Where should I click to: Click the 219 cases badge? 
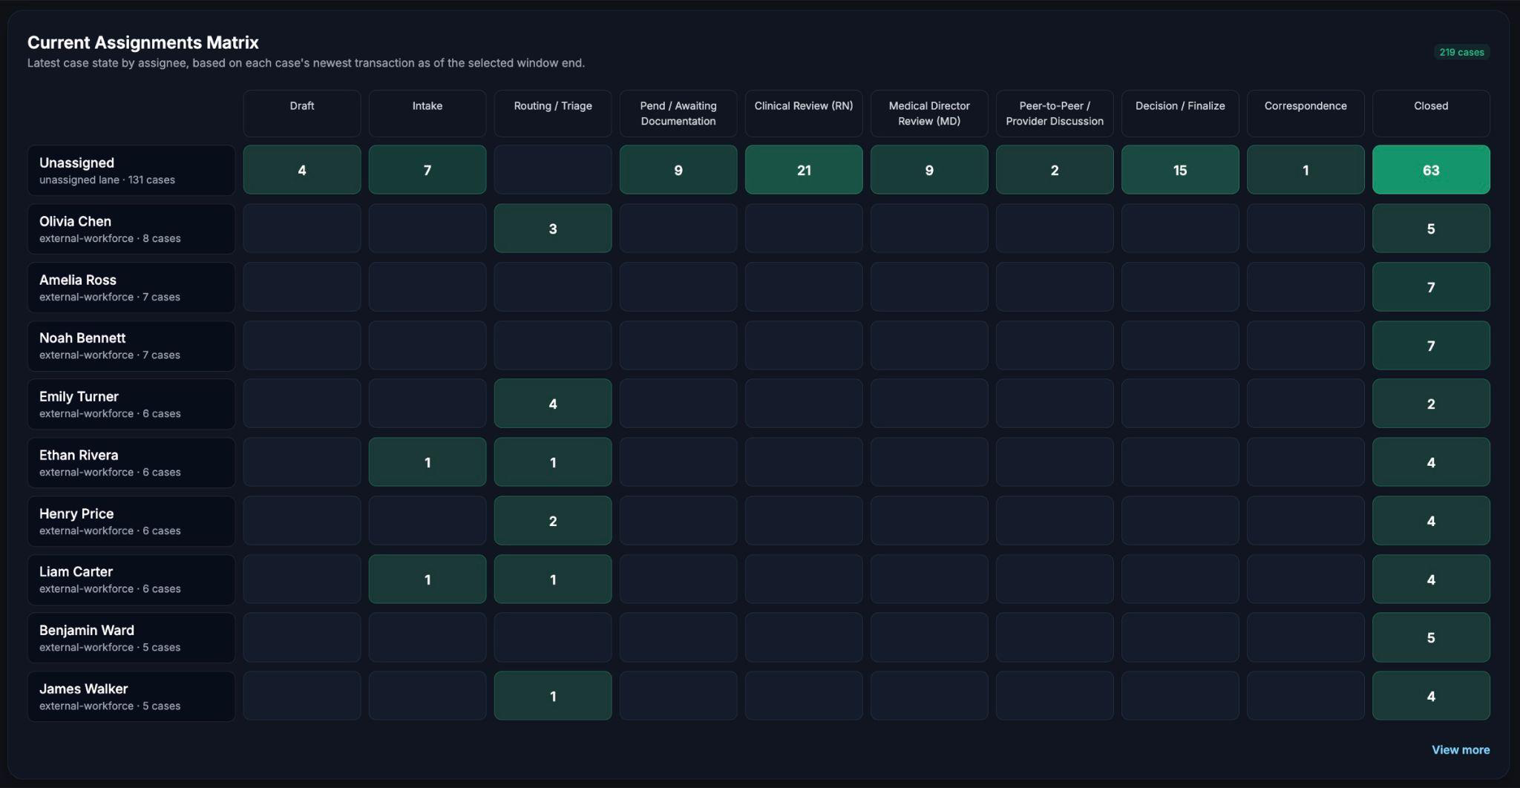click(1461, 52)
